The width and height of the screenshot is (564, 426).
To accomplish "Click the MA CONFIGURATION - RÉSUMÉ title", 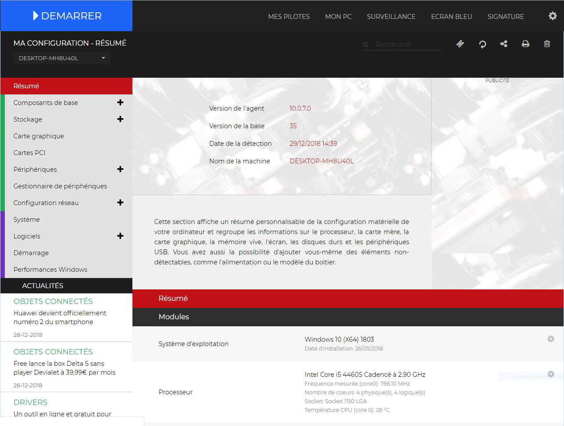I will (70, 43).
